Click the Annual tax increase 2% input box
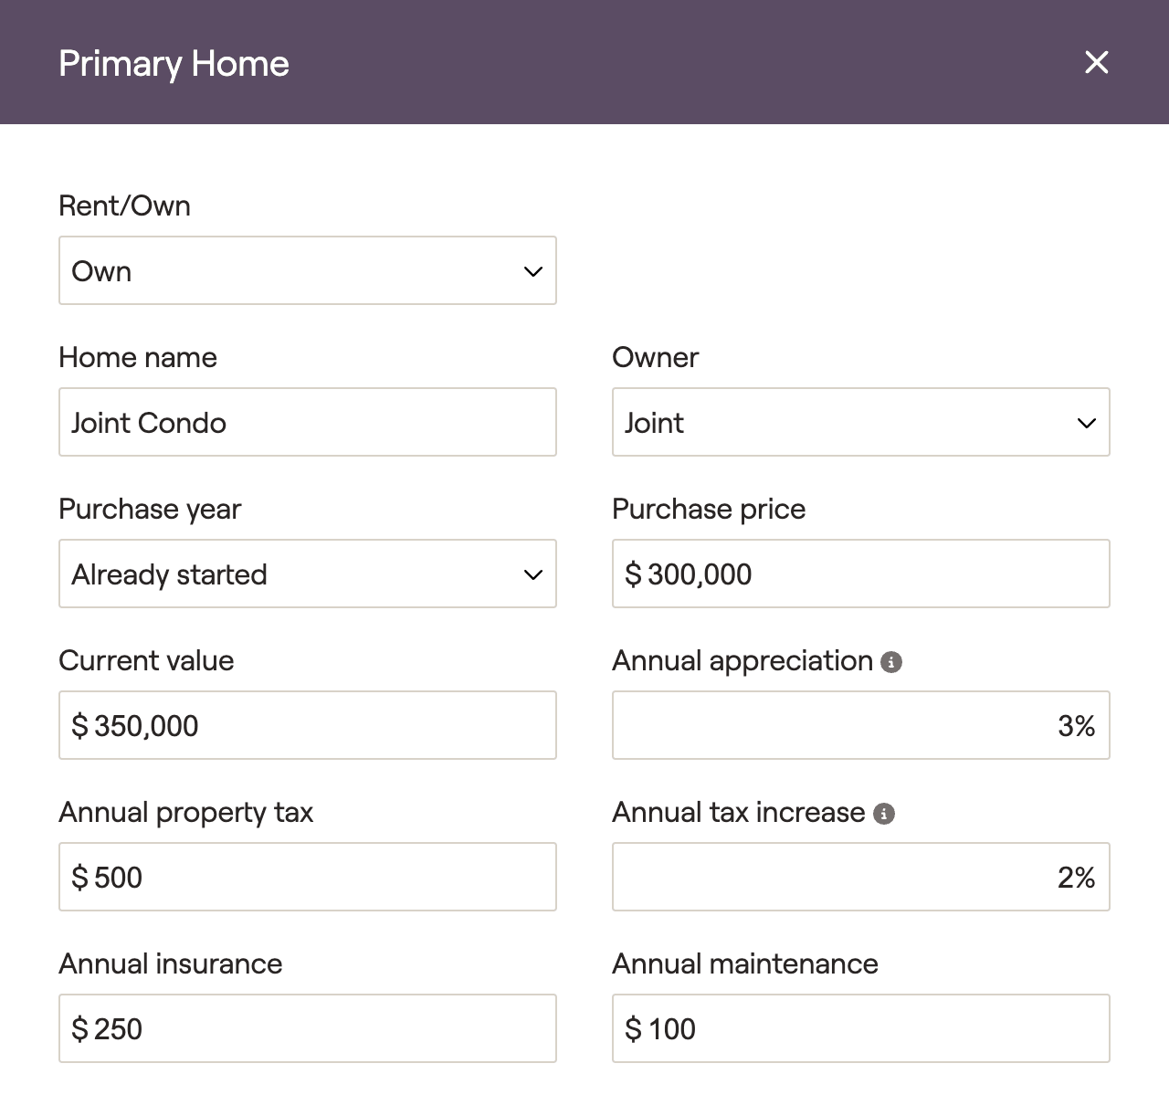The width and height of the screenshot is (1169, 1116). coord(860,878)
